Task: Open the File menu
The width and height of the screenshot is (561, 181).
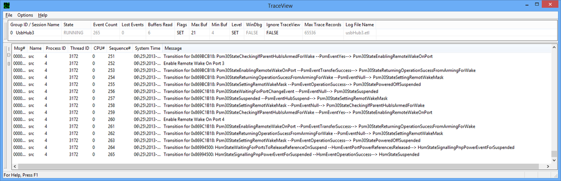Action: tap(9, 15)
